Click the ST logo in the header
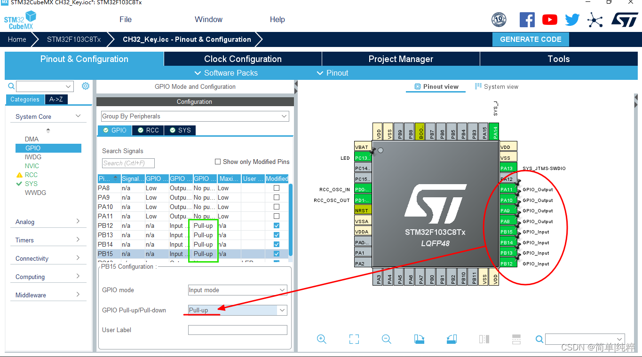642x357 pixels. tap(625, 19)
